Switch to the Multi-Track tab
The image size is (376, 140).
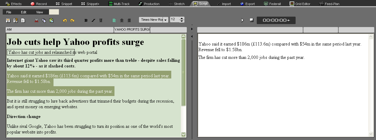point(119,4)
